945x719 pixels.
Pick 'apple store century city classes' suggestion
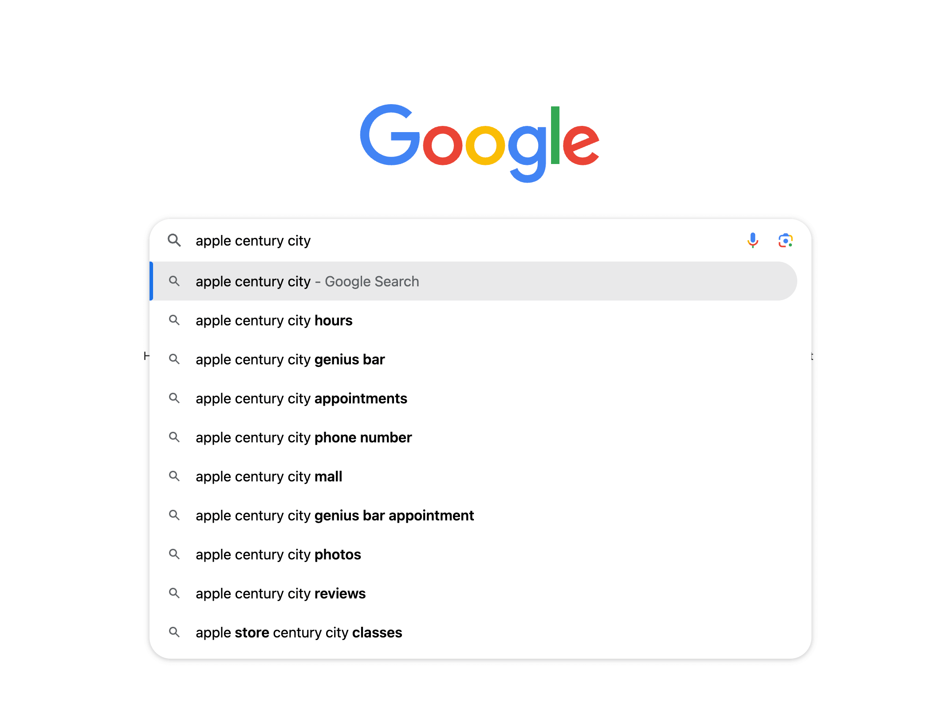coord(299,633)
